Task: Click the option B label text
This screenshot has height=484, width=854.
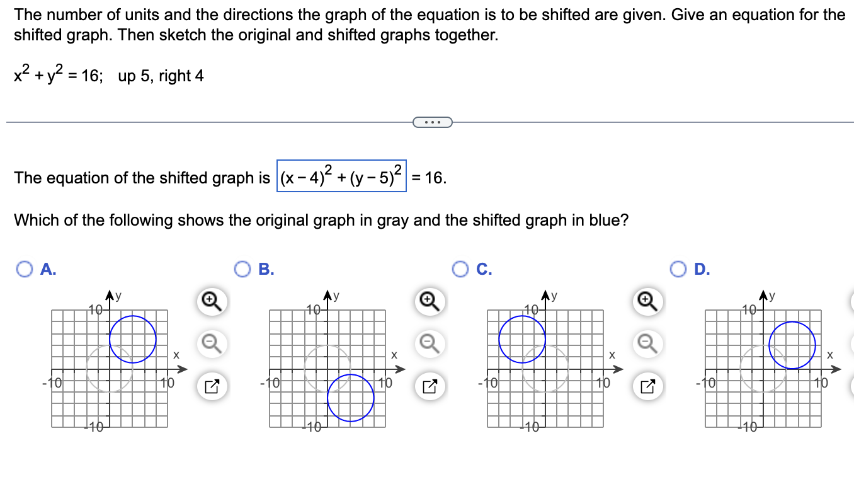Action: pyautogui.click(x=266, y=270)
